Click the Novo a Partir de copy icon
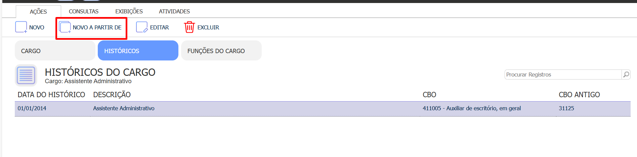The image size is (637, 157). click(x=65, y=27)
